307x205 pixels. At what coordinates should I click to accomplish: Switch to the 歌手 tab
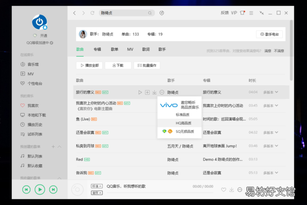(x=162, y=49)
